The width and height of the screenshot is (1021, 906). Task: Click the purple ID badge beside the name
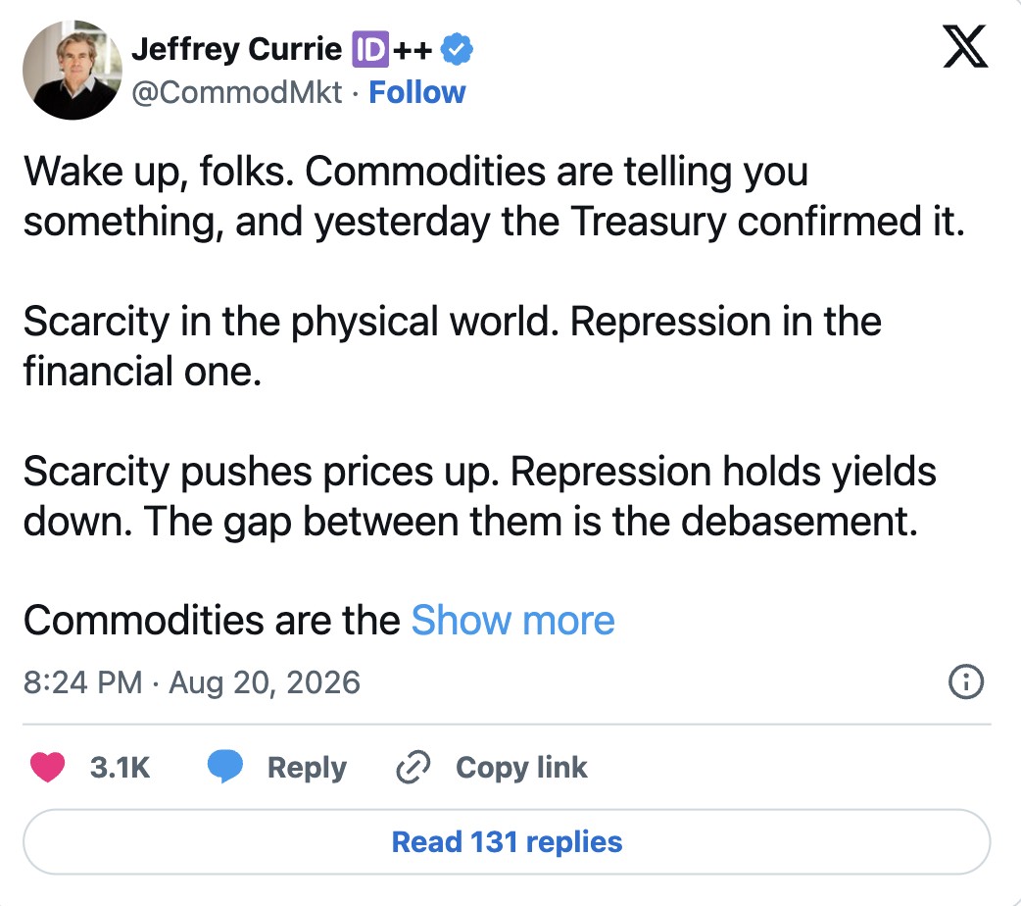[370, 49]
